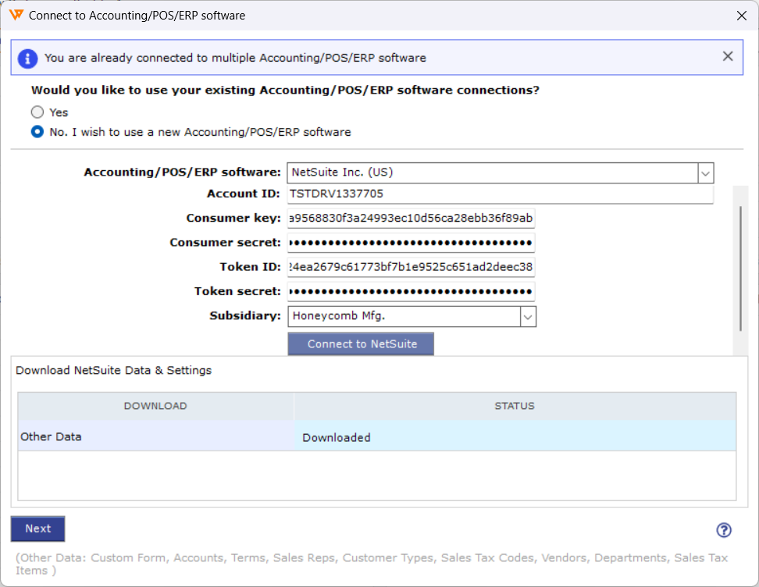Click the Token ID field
Image resolution: width=759 pixels, height=587 pixels.
411,267
